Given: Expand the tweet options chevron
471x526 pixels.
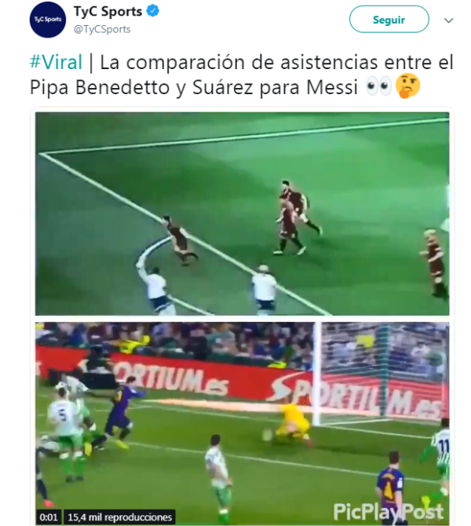Looking at the screenshot, I should pyautogui.click(x=448, y=20).
